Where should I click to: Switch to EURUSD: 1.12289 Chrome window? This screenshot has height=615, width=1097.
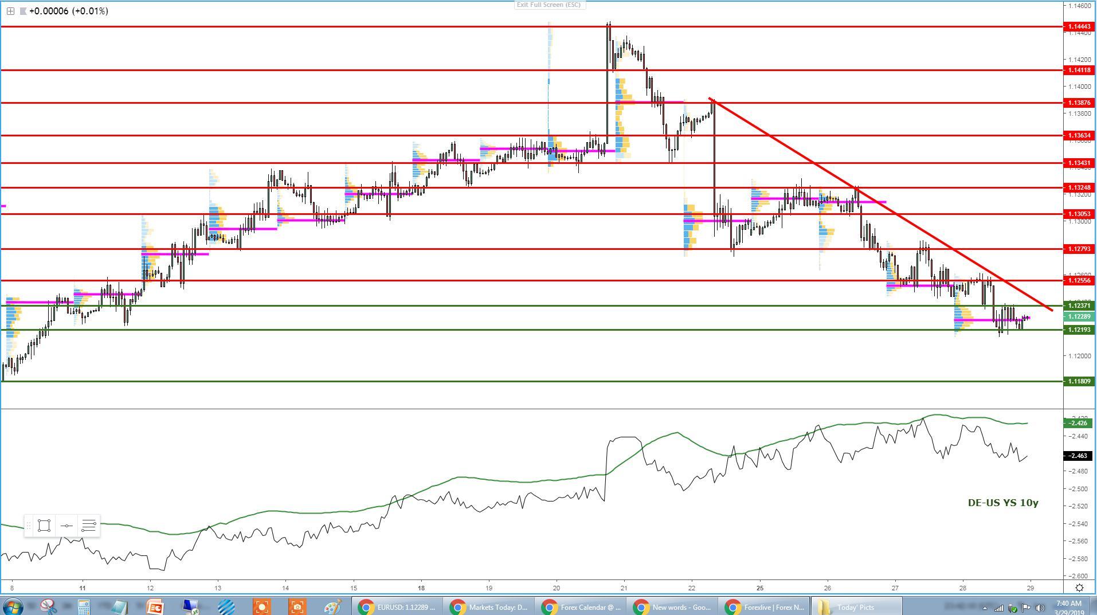tap(397, 607)
